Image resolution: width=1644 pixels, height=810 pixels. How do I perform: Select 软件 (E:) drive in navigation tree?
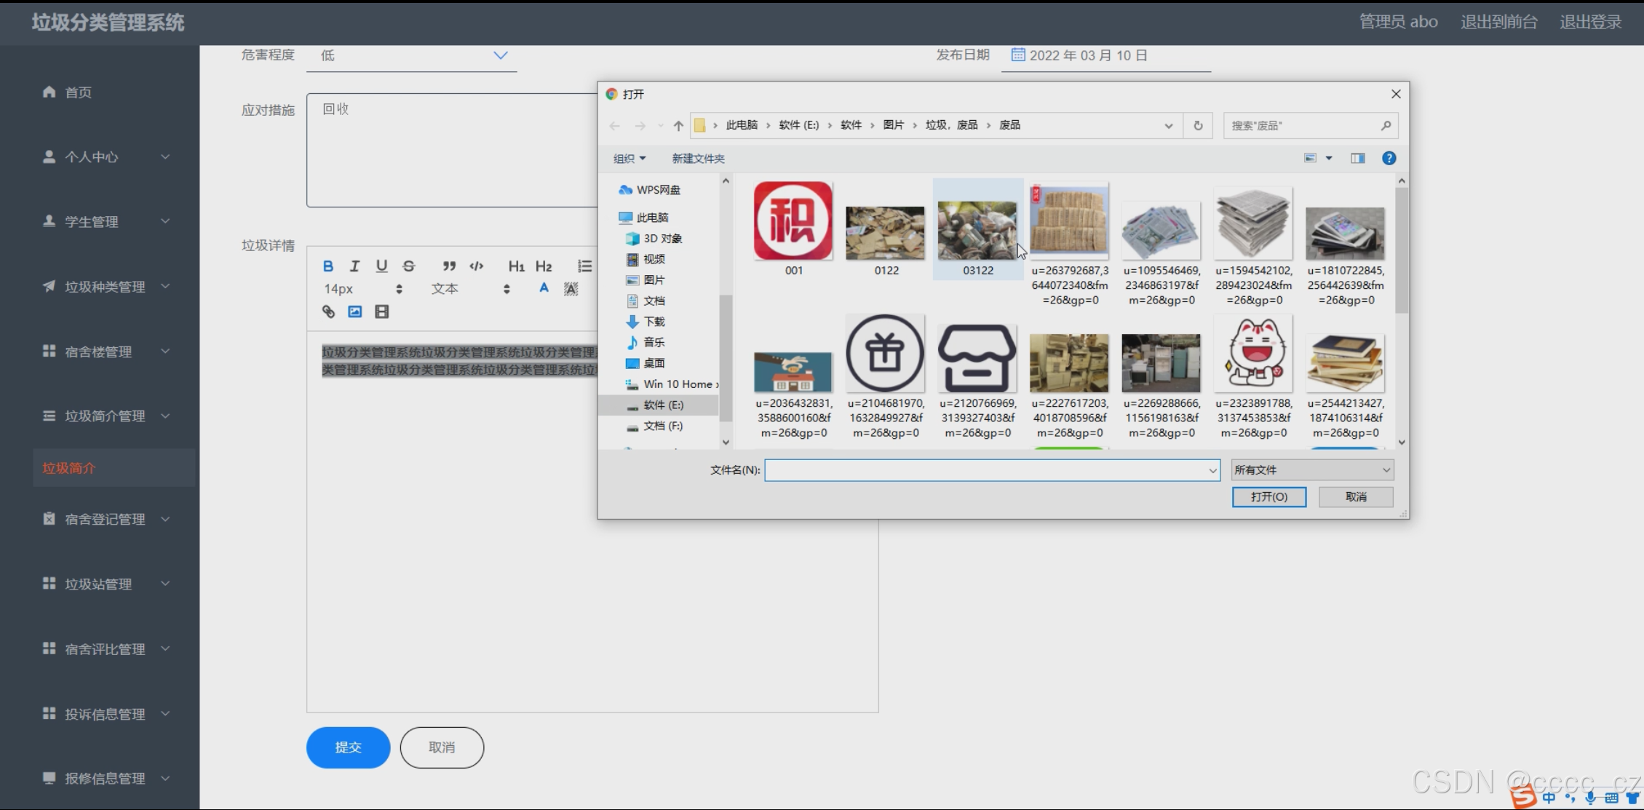[x=663, y=405]
